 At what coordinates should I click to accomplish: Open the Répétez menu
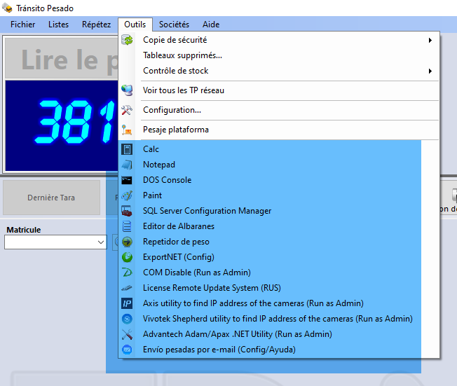pyautogui.click(x=96, y=25)
